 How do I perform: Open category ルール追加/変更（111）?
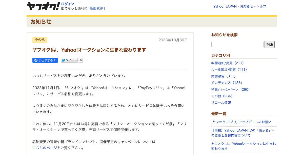point(229,70)
